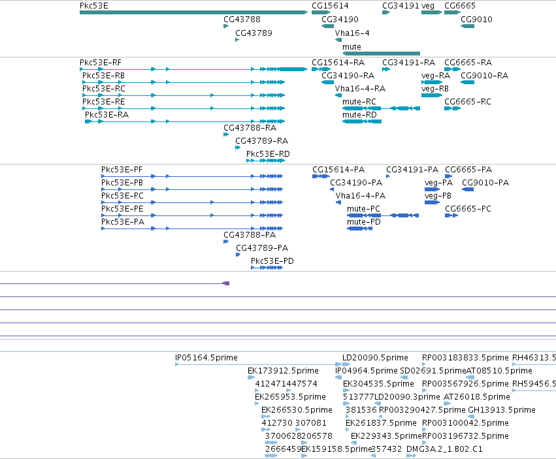Click transcript CG43789-RA

tap(262, 141)
